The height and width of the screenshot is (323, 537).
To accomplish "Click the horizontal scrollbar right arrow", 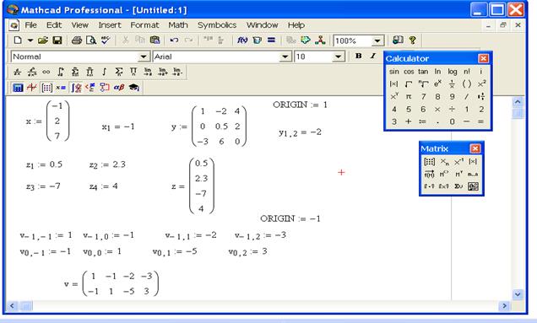I will (504, 305).
